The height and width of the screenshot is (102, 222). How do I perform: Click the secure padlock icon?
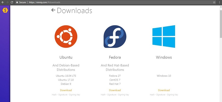point(17,2)
